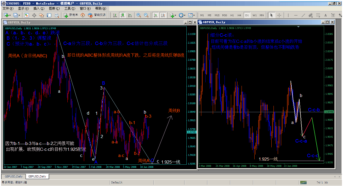Open the 插入 menu
343x186 pixels.
pyautogui.click(x=39, y=9)
